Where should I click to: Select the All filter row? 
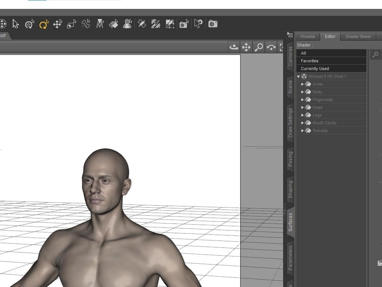pyautogui.click(x=331, y=53)
